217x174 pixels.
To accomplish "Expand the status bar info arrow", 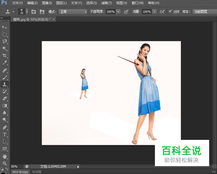I will pyautogui.click(x=78, y=167).
